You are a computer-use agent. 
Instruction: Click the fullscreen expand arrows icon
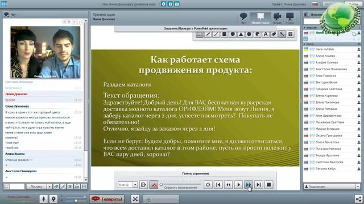(135, 199)
